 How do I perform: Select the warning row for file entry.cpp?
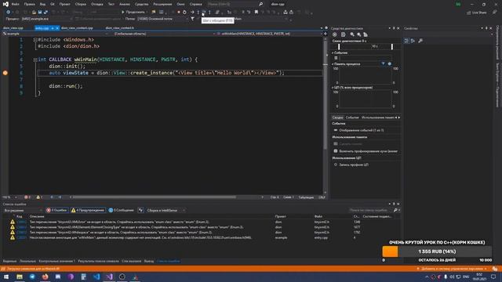201,237
